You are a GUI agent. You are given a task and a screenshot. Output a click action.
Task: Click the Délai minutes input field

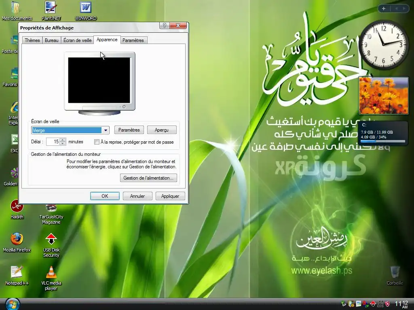point(53,142)
